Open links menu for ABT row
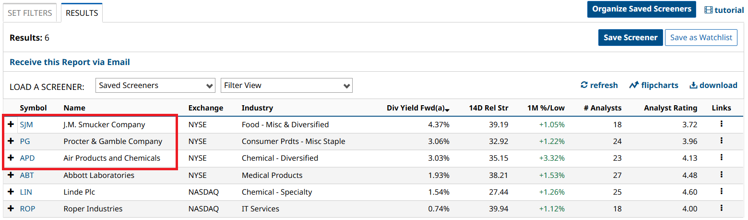Screen dimensions: 748x220 coord(721,175)
